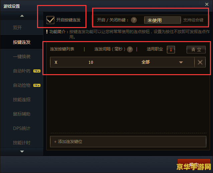Open the 双开 settings tab
Viewport: 213px width, 173px height.
coord(17,28)
